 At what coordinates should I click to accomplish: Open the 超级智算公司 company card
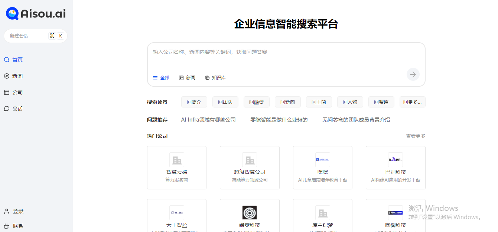[x=250, y=168]
